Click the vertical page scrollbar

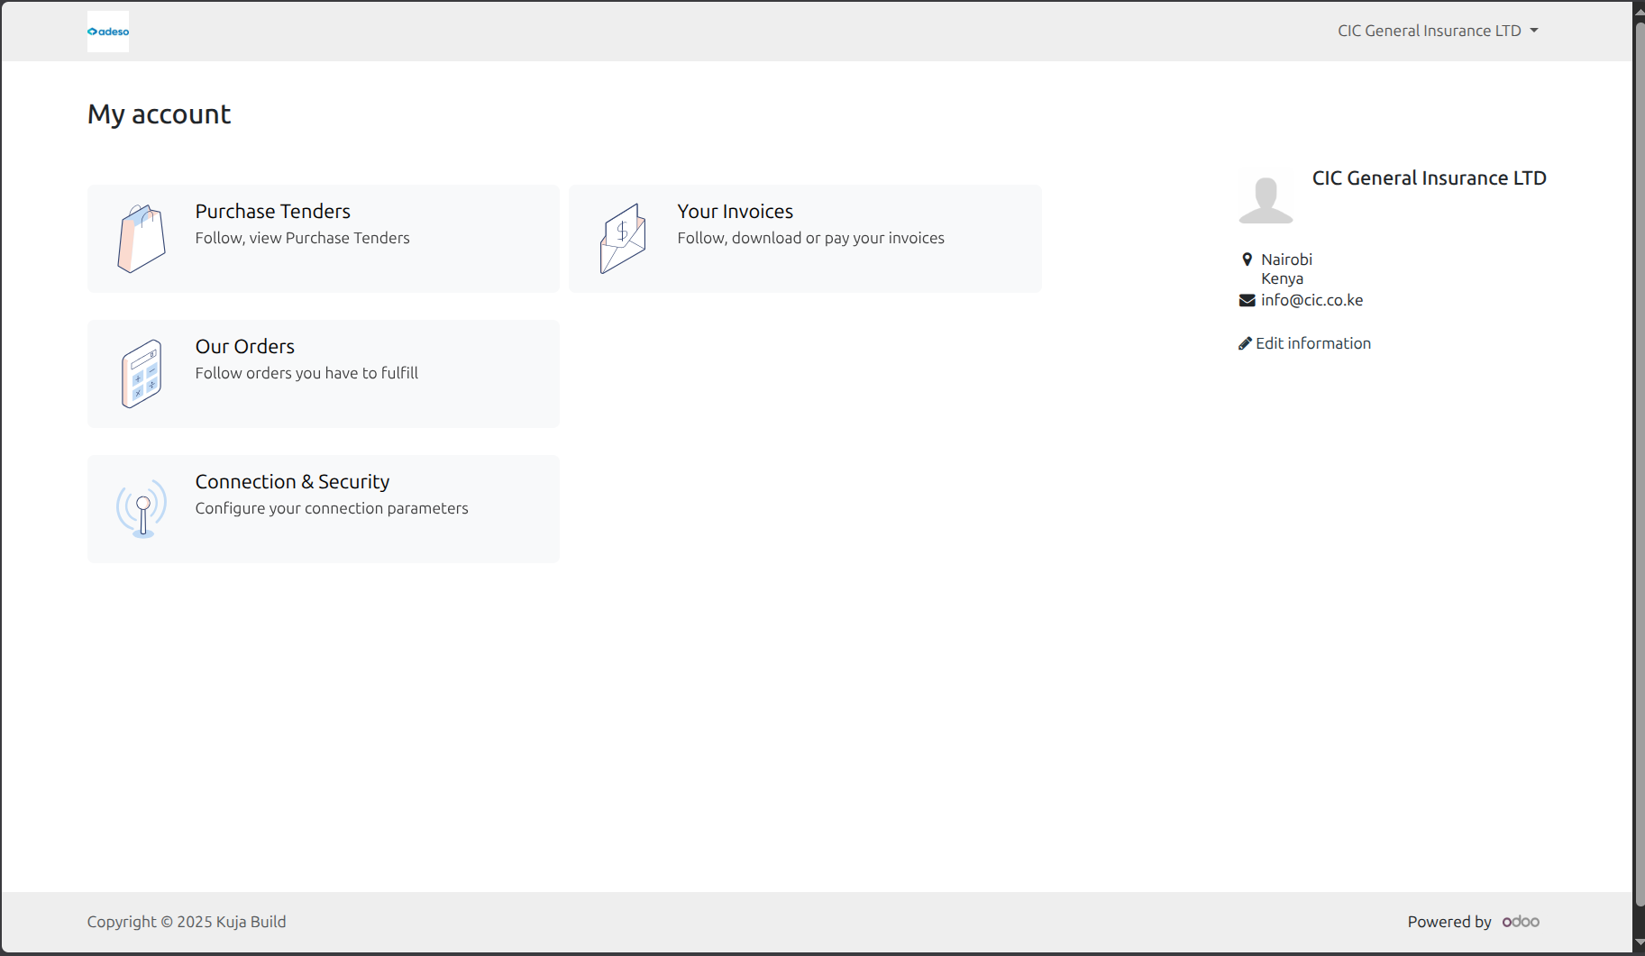point(1640,464)
